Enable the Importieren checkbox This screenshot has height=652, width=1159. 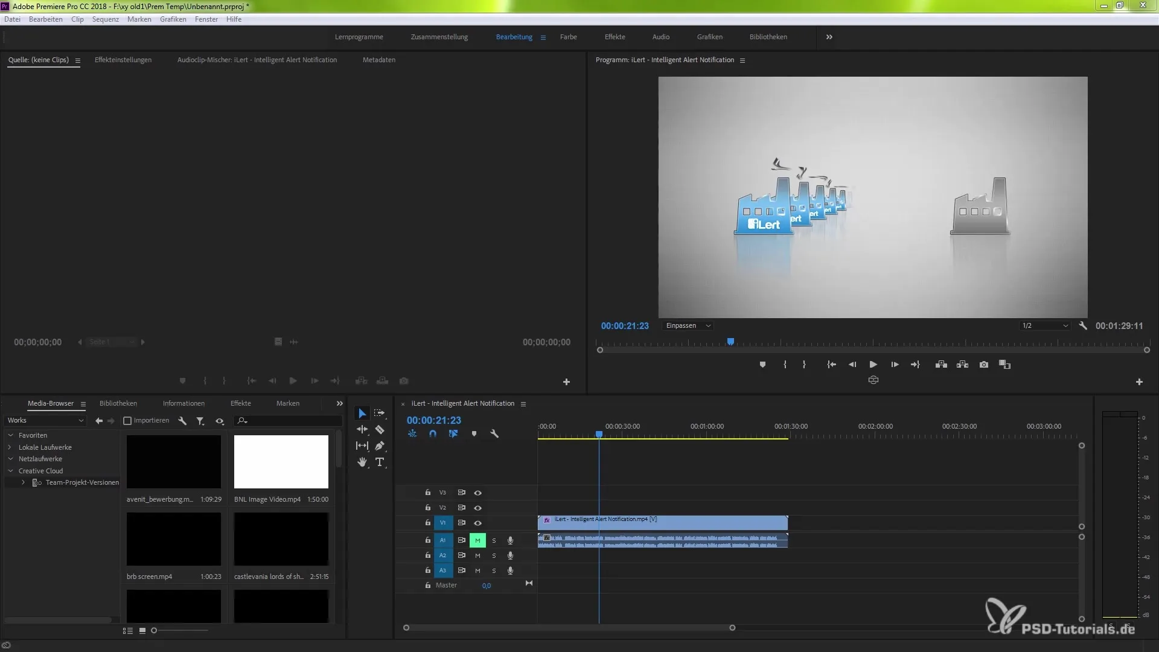[127, 421]
